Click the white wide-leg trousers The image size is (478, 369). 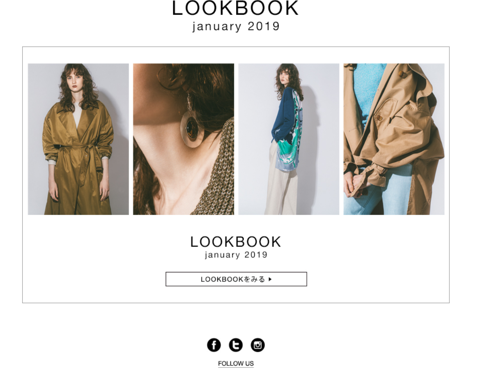[x=281, y=183]
